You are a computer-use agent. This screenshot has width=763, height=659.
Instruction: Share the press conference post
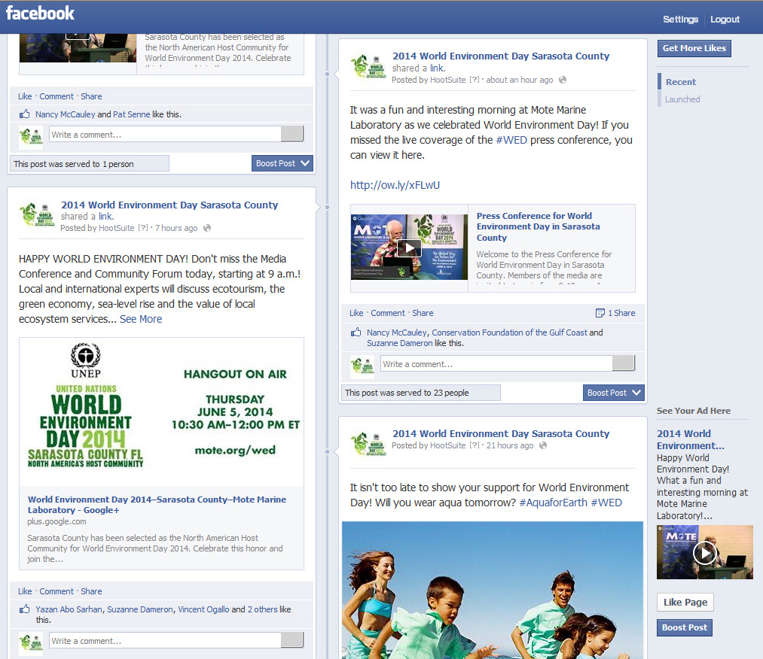[423, 313]
